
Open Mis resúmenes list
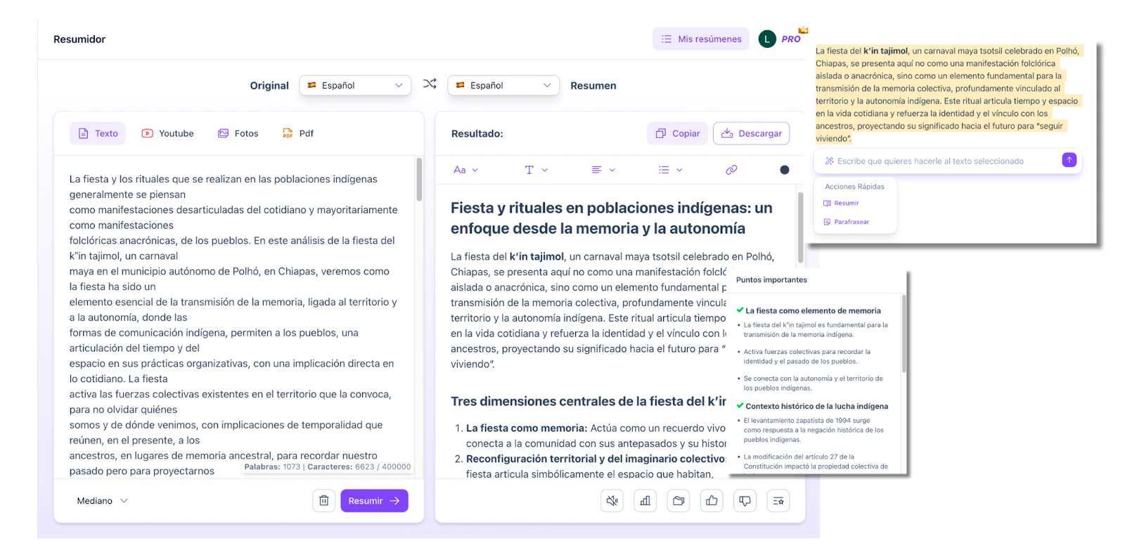point(700,39)
